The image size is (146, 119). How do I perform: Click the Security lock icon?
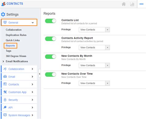(x=5, y=99)
